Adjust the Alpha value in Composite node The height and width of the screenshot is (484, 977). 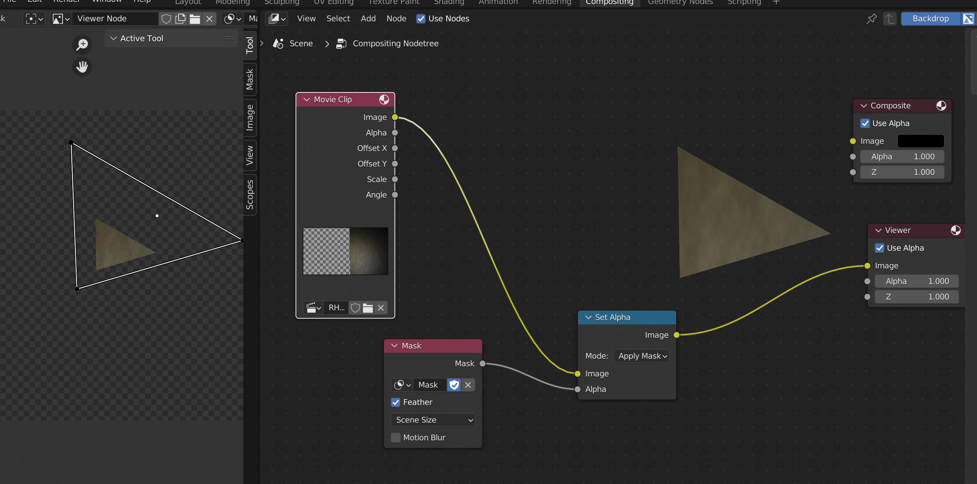coord(902,157)
